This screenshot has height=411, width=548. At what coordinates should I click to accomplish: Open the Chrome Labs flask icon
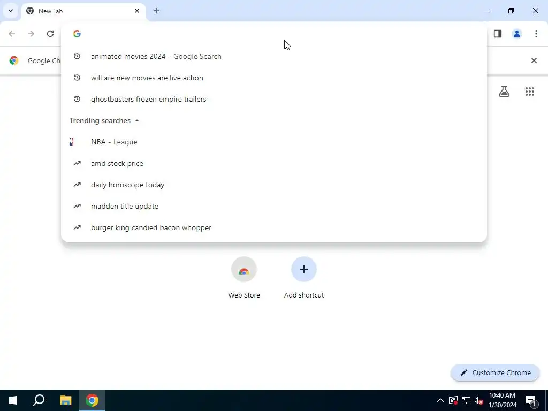(504, 92)
